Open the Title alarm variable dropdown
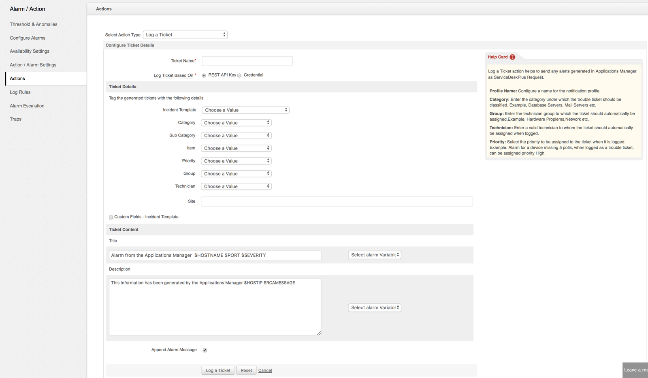This screenshot has width=648, height=378. 375,255
